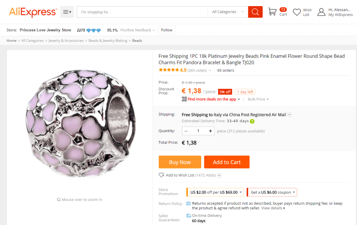Open the shipping method dropdown arrow
357x225 pixels.
click(289, 115)
